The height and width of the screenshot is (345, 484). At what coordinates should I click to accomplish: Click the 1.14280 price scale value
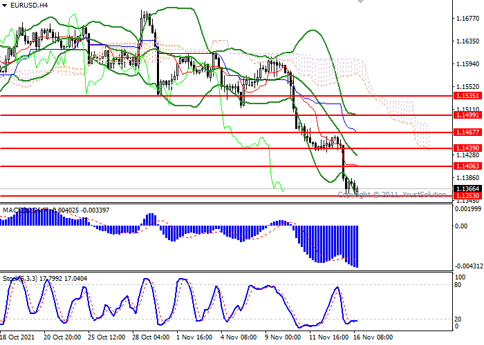[467, 155]
